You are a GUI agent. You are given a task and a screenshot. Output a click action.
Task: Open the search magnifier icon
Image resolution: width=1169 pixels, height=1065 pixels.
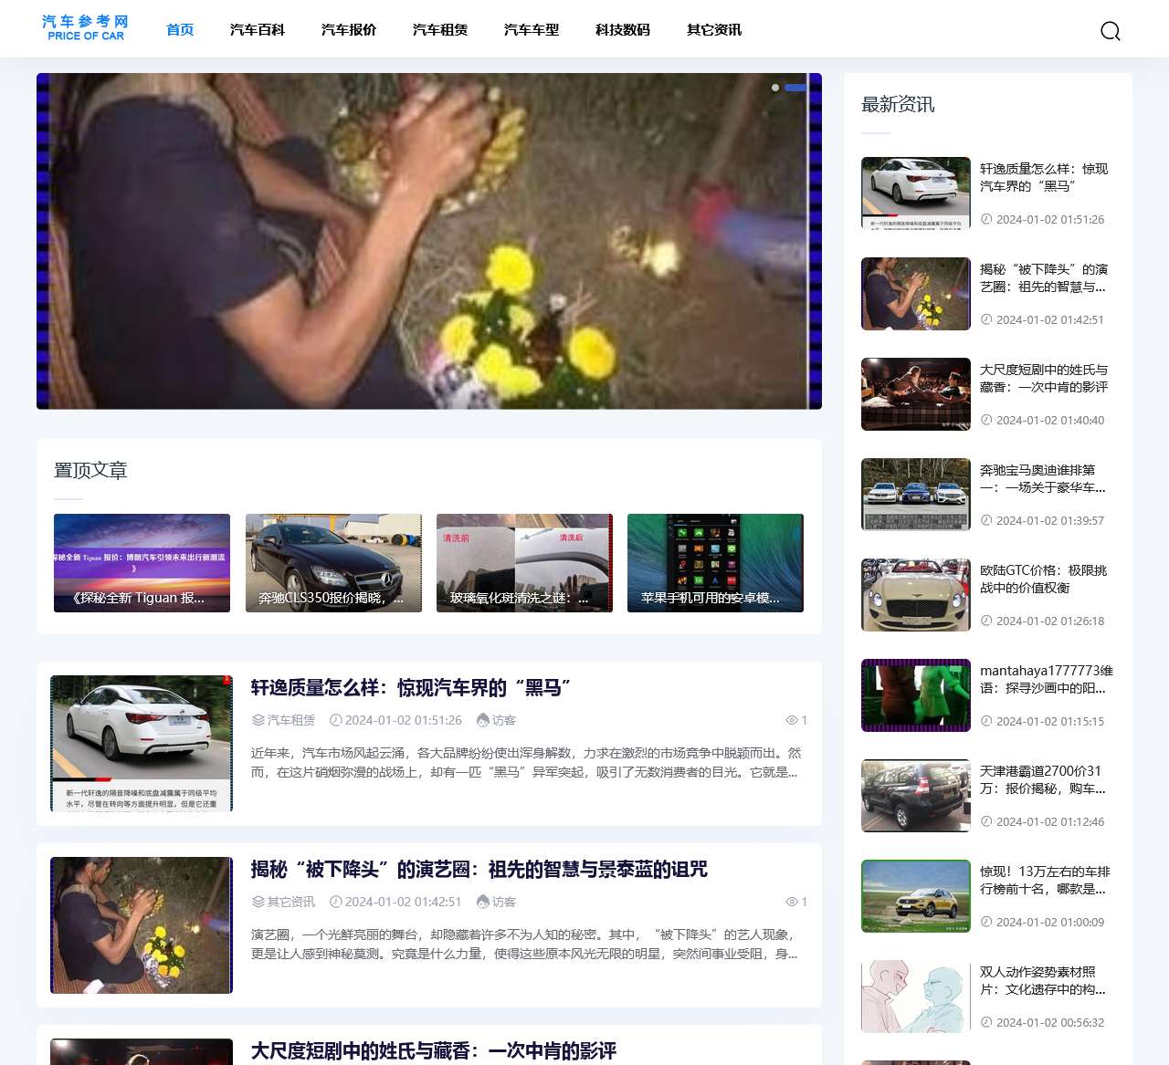tap(1111, 30)
